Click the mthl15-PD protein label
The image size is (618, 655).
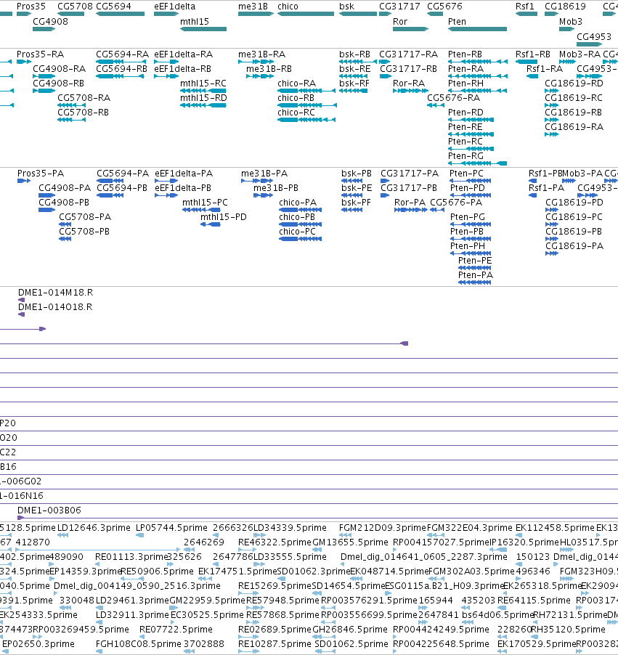pos(224,217)
